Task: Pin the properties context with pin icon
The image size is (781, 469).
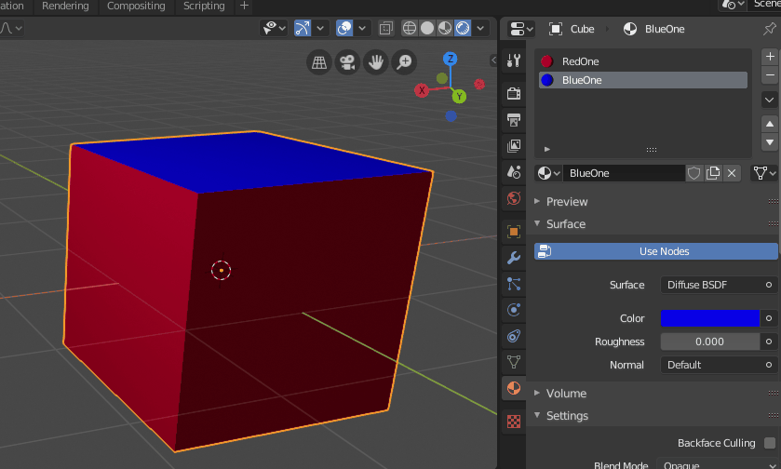Action: point(769,29)
